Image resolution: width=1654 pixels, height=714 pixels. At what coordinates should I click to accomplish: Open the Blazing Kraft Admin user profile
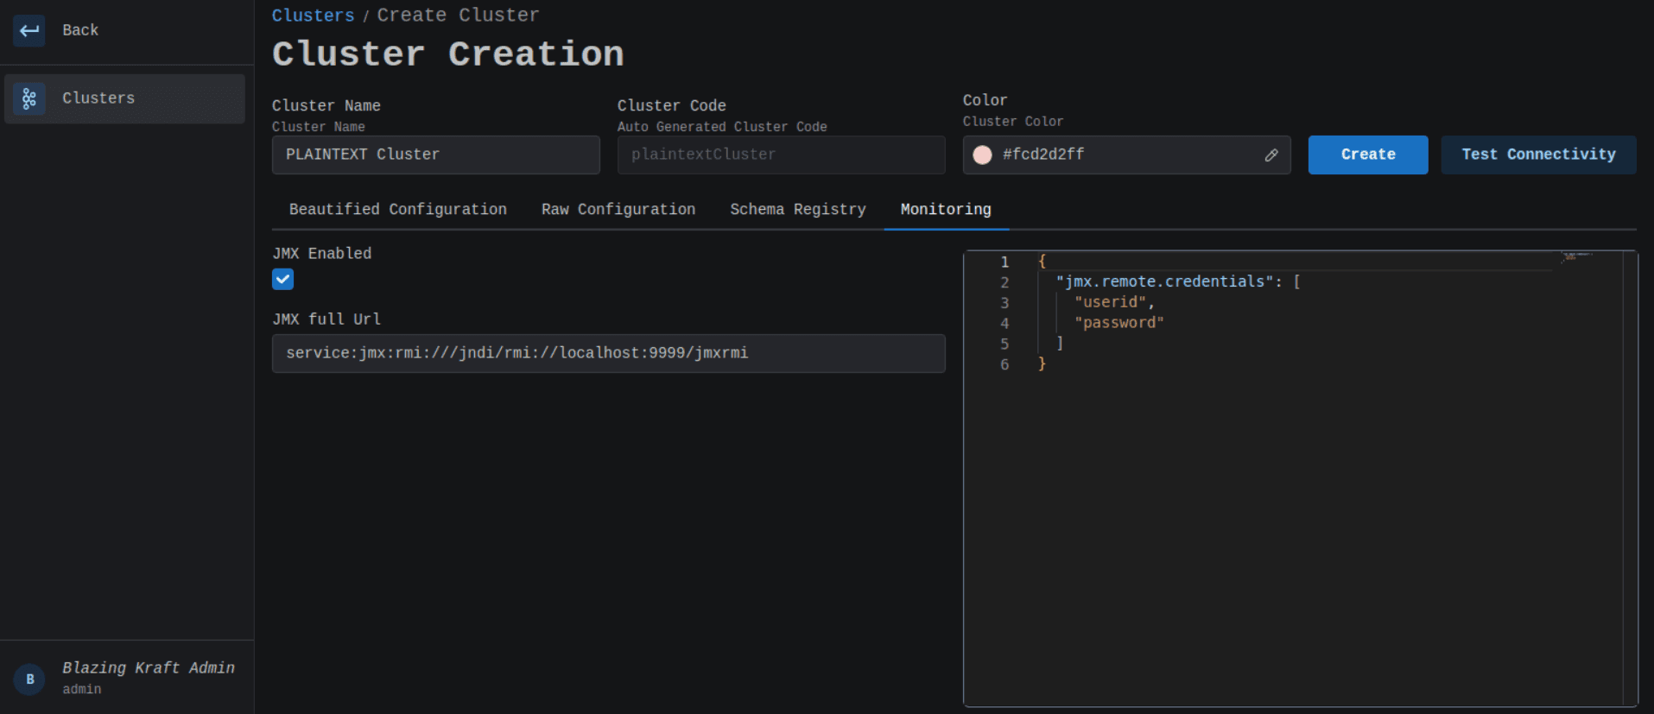pos(148,668)
